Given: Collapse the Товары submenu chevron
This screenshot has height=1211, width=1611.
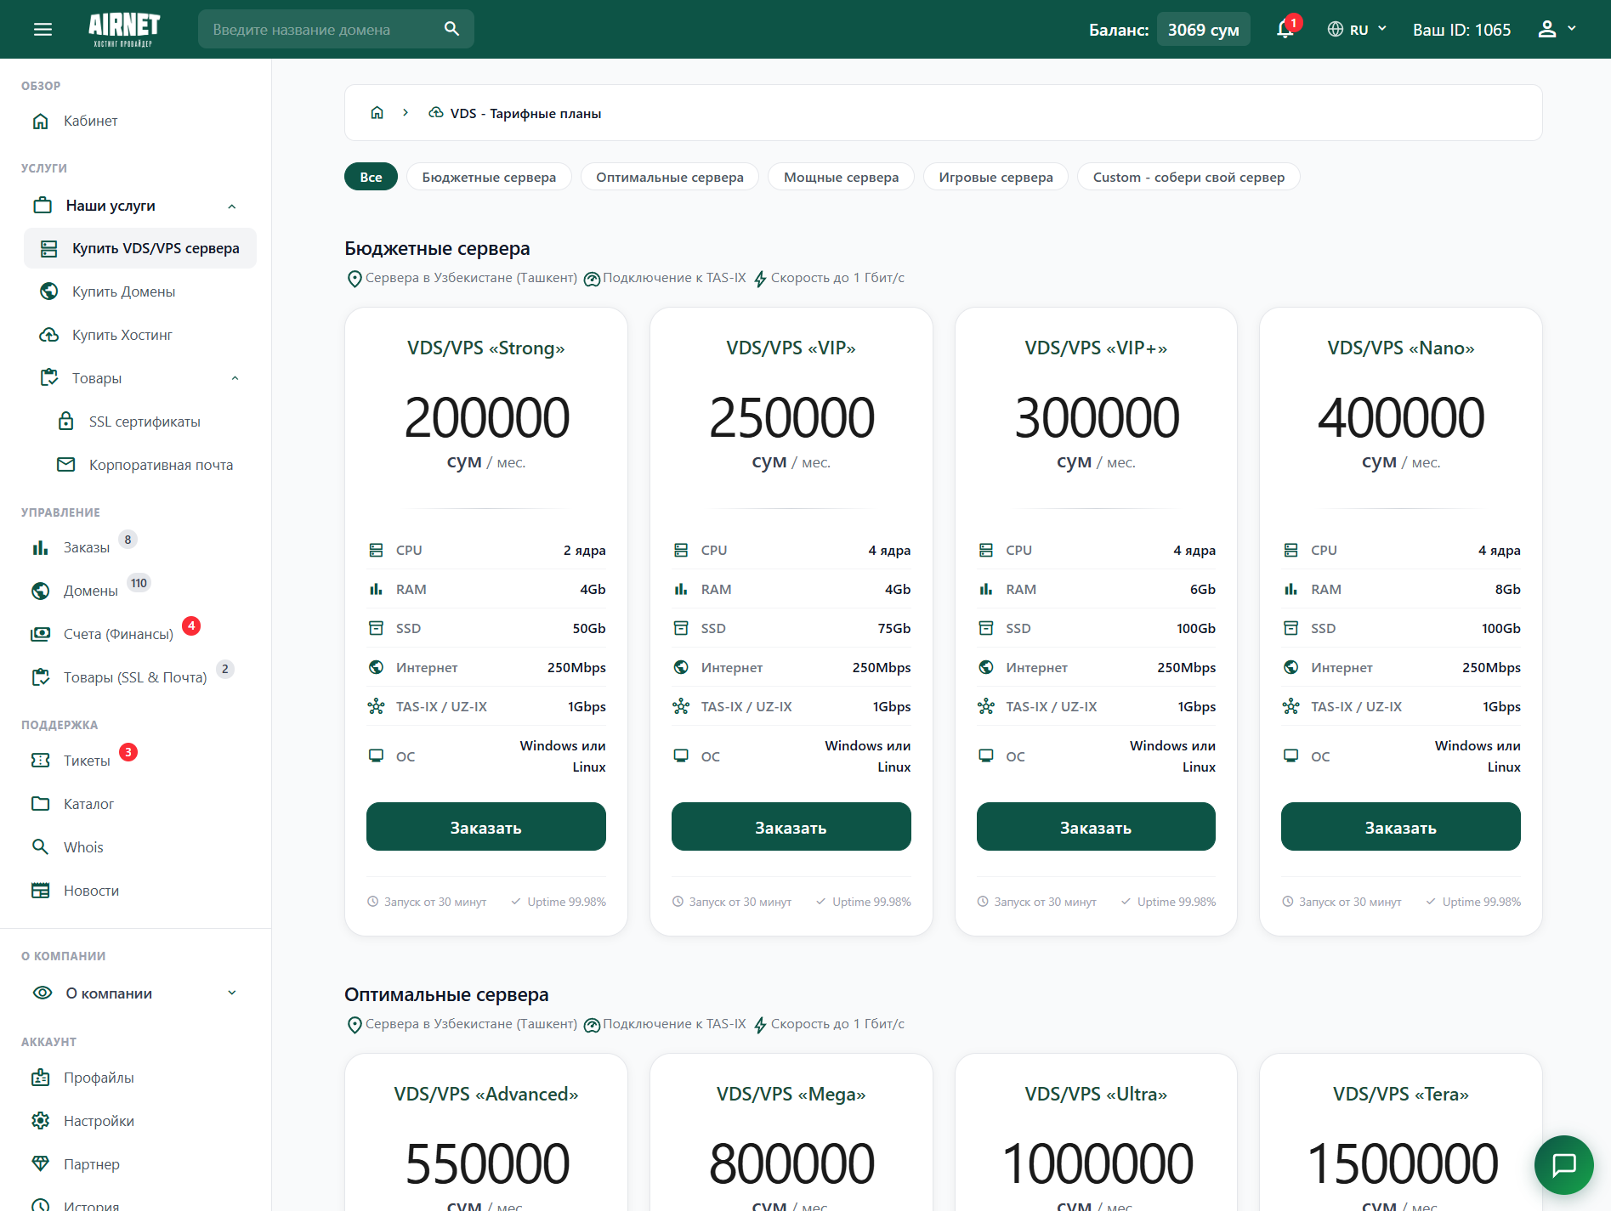Looking at the screenshot, I should pyautogui.click(x=235, y=378).
